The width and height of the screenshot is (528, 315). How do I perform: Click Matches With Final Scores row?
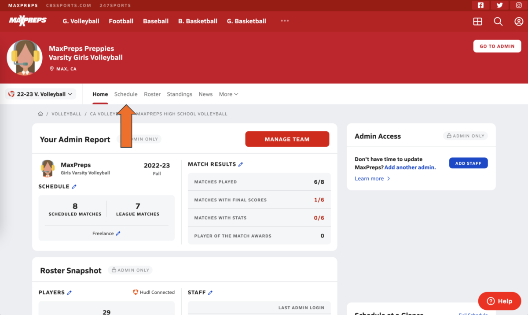click(x=259, y=200)
